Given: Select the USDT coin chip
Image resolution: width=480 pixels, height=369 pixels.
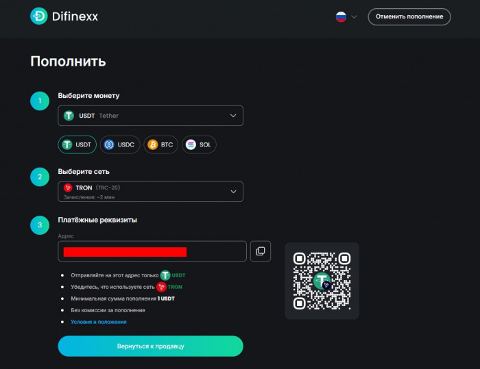Looking at the screenshot, I should point(77,144).
